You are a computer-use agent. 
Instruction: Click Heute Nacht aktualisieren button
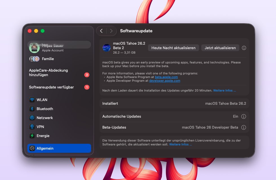[x=173, y=48]
